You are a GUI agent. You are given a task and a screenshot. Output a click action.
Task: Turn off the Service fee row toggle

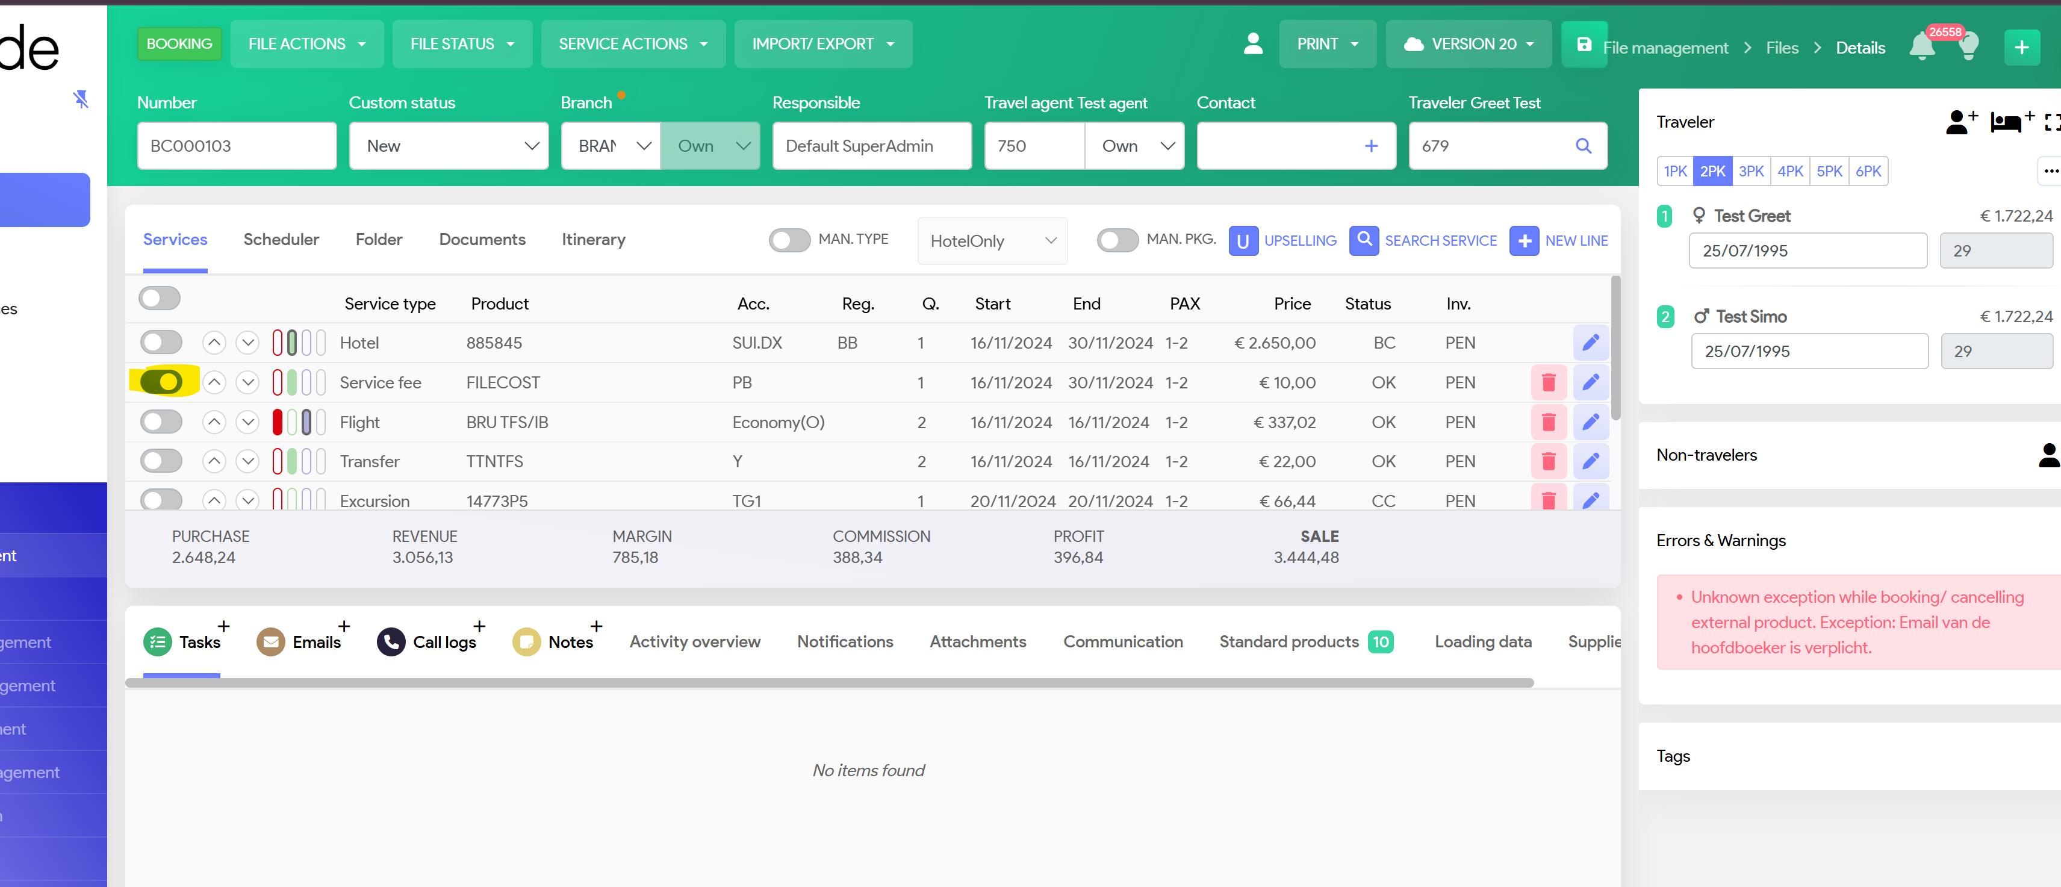click(161, 382)
